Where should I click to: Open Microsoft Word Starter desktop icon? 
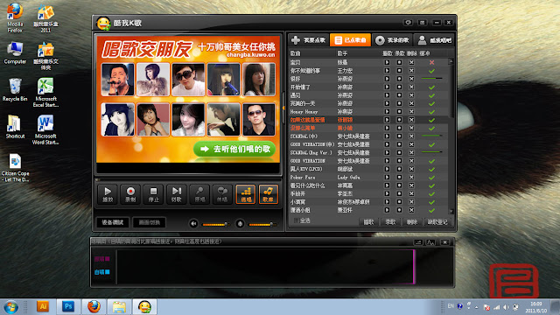pos(45,129)
